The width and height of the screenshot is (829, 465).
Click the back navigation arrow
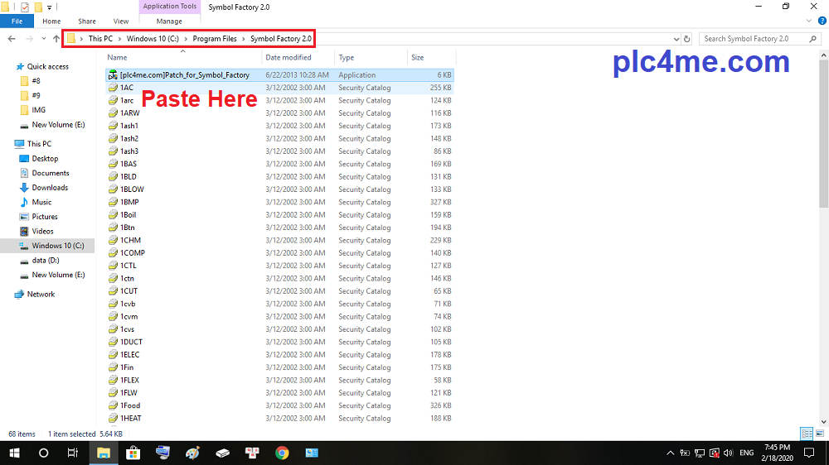[12, 39]
